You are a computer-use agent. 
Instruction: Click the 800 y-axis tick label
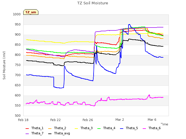coord(18,55)
